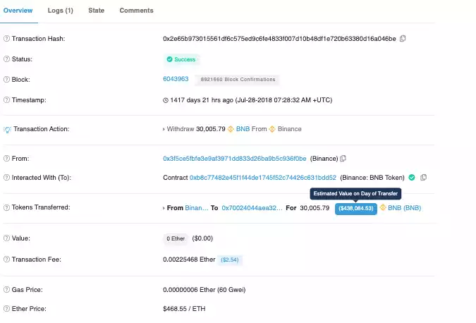This screenshot has height=323, width=476.
Task: Open BNB link in Transaction Action
Action: (243, 129)
